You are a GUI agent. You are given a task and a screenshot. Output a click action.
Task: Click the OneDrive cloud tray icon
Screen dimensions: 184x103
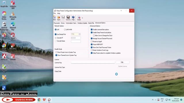(155, 100)
